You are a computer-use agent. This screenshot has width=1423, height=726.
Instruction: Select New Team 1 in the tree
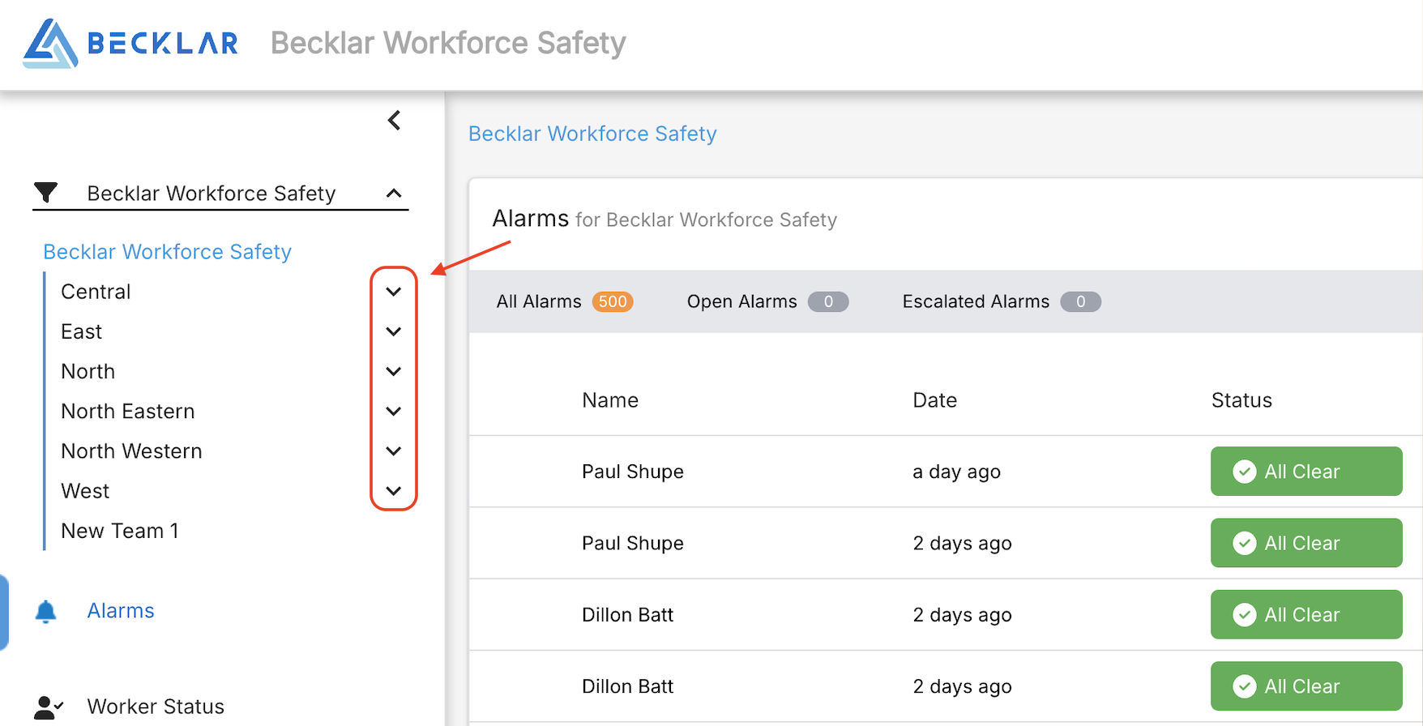pyautogui.click(x=120, y=531)
